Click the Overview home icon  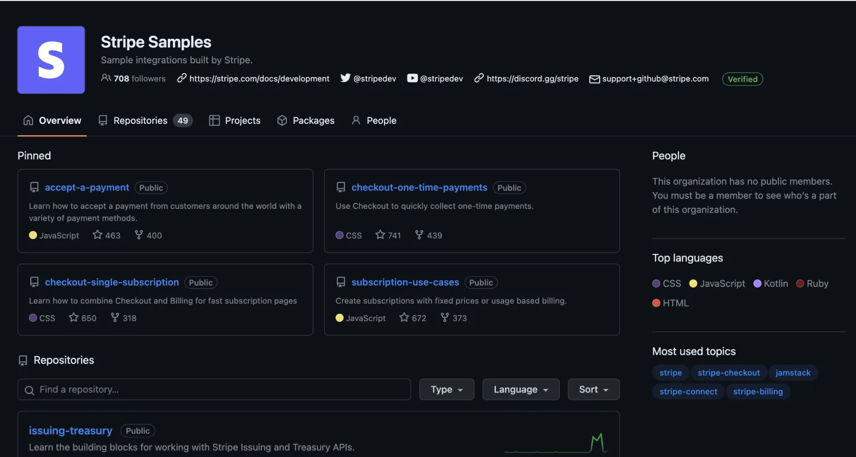[x=28, y=120]
